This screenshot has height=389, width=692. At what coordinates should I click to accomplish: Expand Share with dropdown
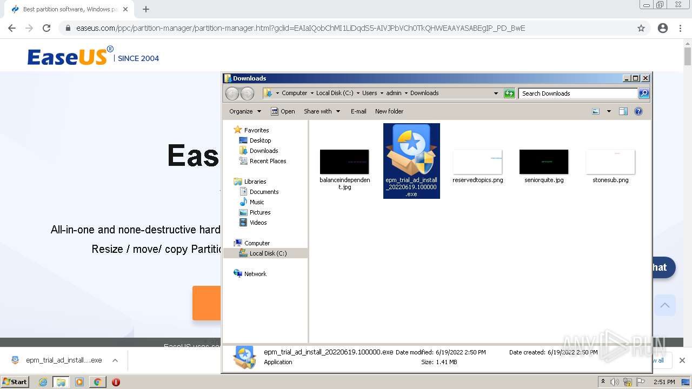(322, 111)
